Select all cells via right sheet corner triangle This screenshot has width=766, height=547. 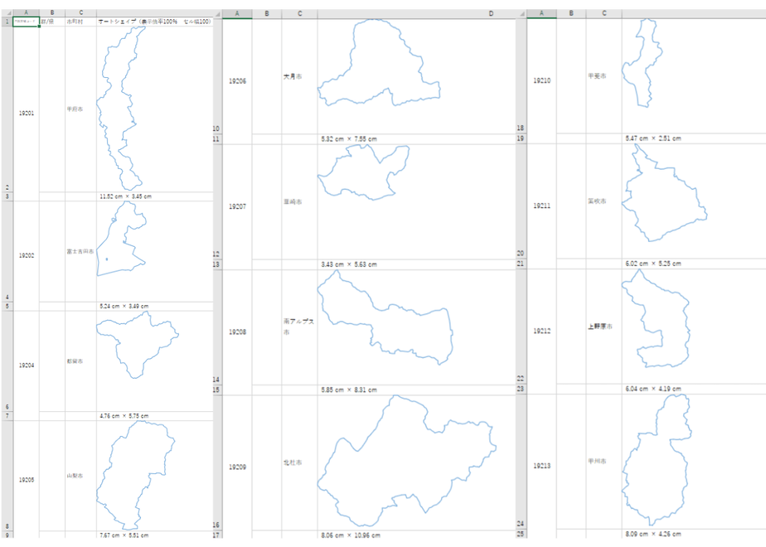(x=521, y=13)
